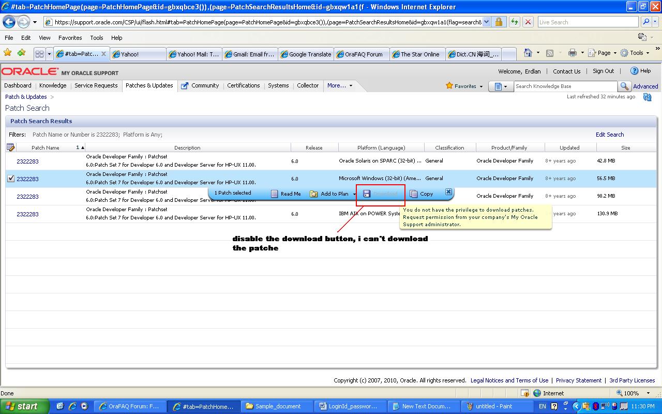Click the Advanced search link
The image size is (662, 414).
tap(645, 86)
